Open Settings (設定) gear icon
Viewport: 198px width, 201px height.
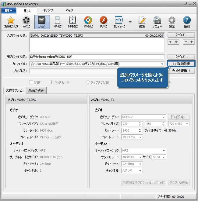[172, 22]
